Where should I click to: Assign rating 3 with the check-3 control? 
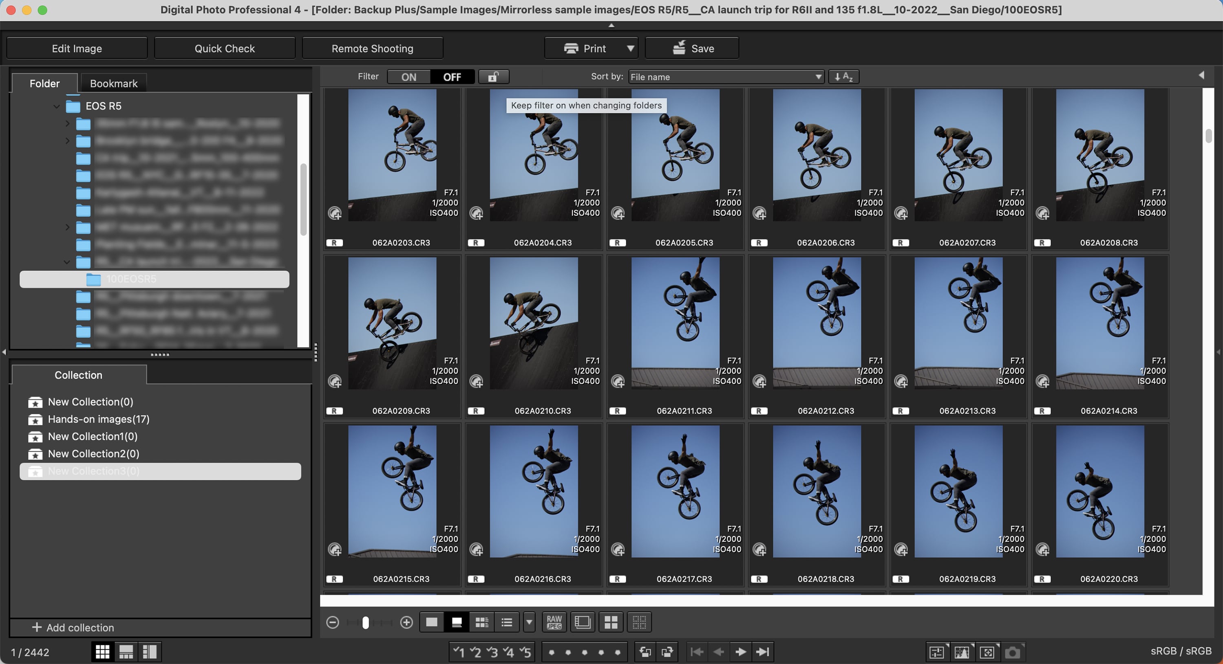[x=492, y=652]
